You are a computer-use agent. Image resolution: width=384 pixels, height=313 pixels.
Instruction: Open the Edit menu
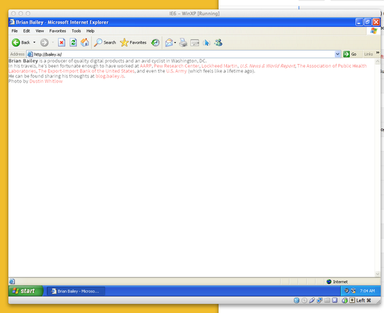click(26, 31)
